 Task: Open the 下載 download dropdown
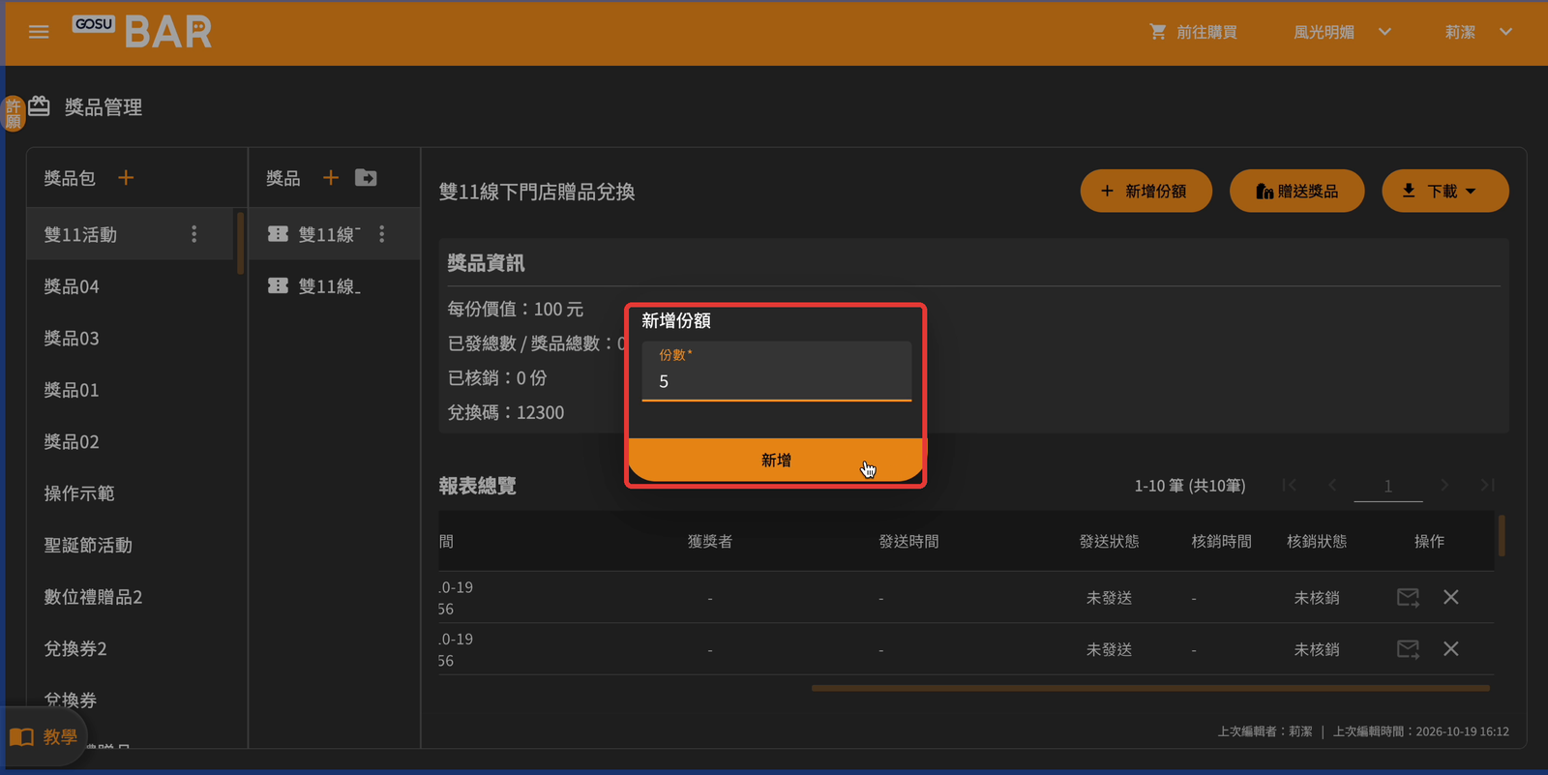coord(1444,191)
